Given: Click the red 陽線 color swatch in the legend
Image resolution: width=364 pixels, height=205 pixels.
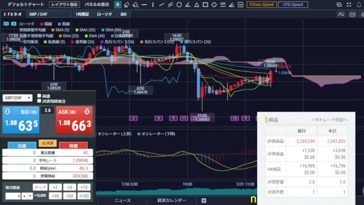Looking at the screenshot, I should (x=42, y=24).
